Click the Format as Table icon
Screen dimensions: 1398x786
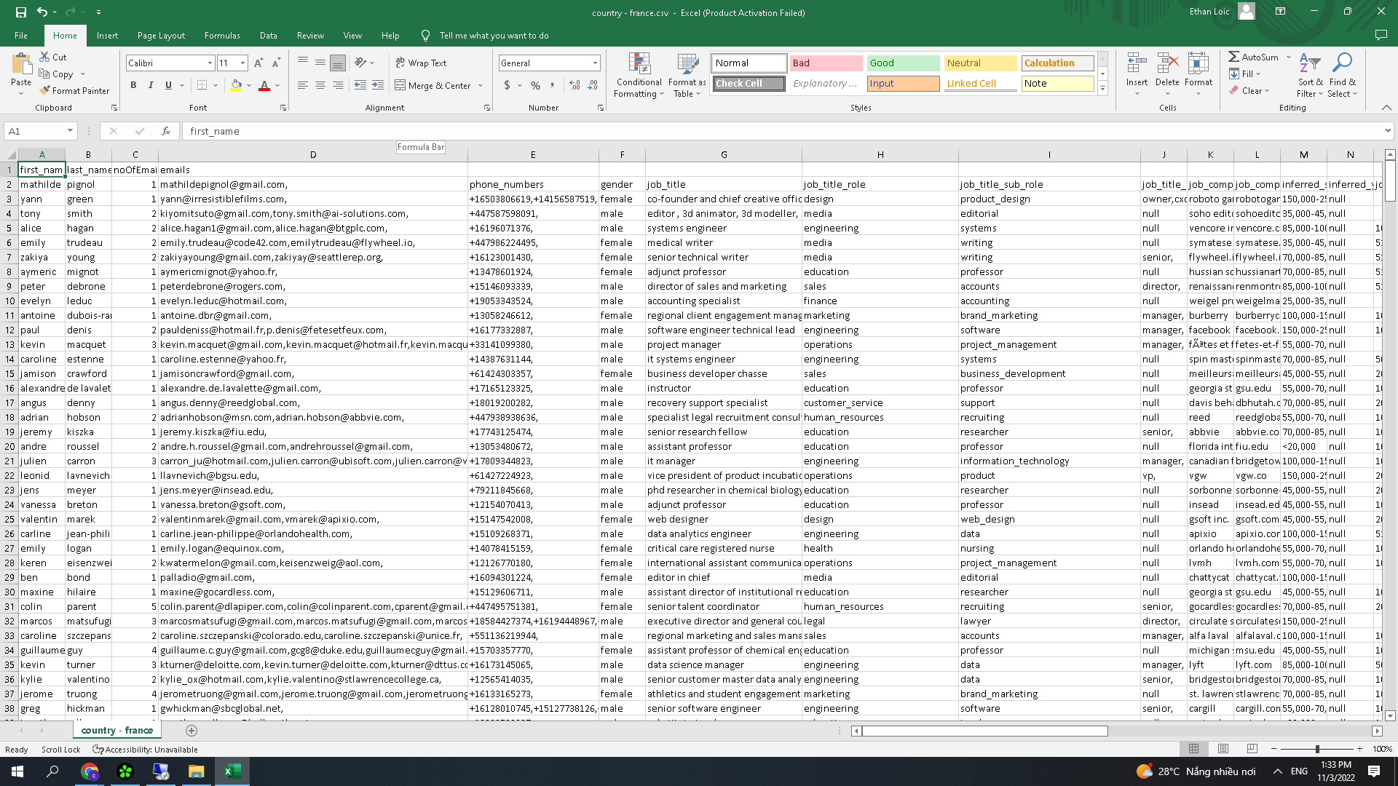[x=687, y=64]
